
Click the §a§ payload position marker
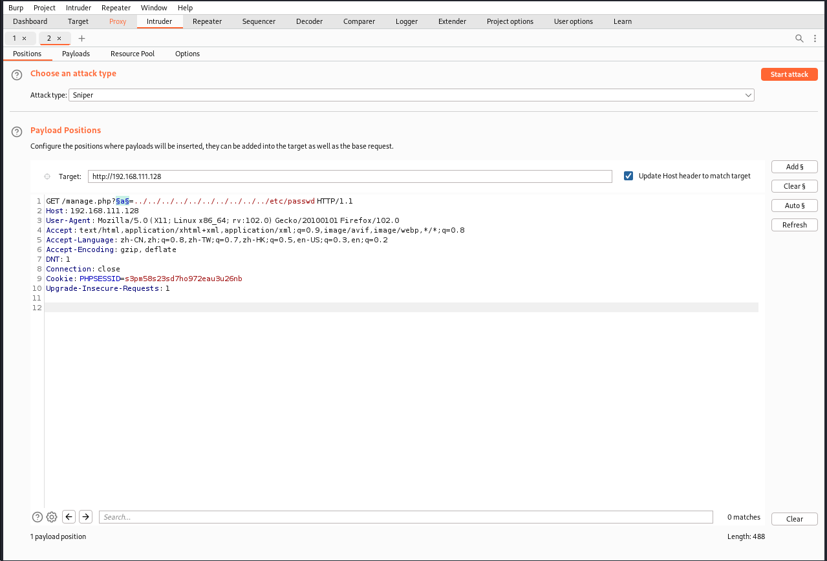(122, 201)
